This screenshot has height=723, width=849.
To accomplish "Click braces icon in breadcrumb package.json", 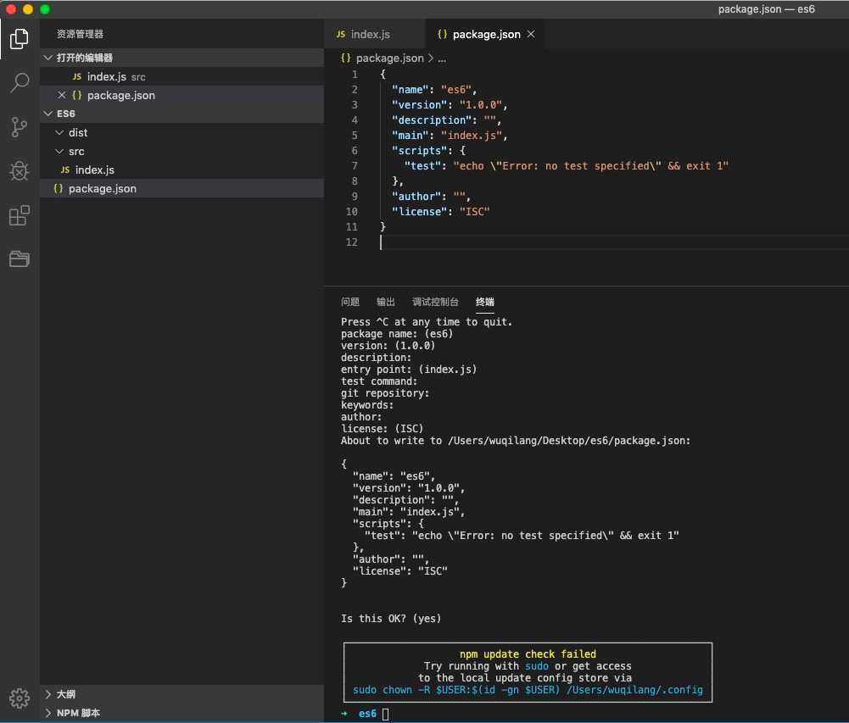I will (x=345, y=58).
